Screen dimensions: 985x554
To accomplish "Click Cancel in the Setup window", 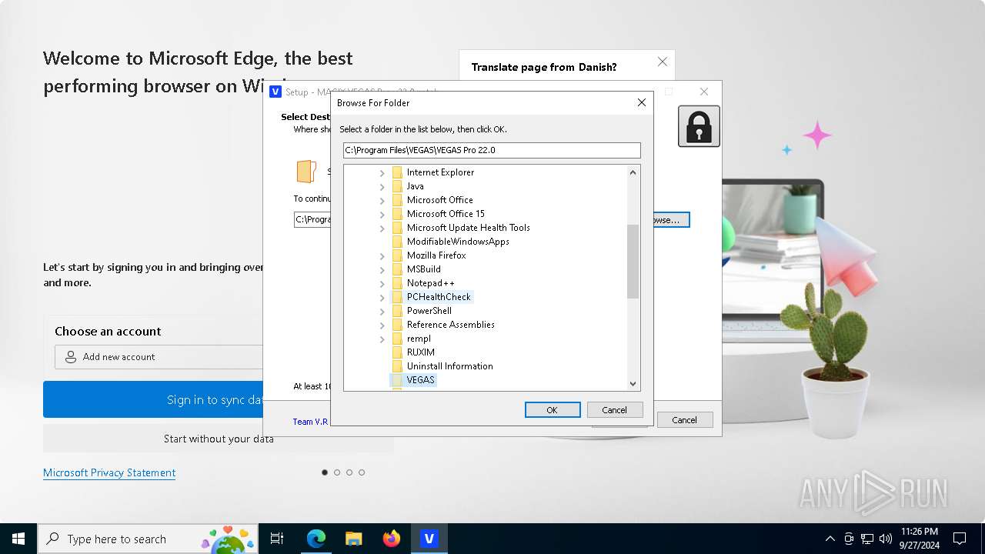I will click(684, 420).
